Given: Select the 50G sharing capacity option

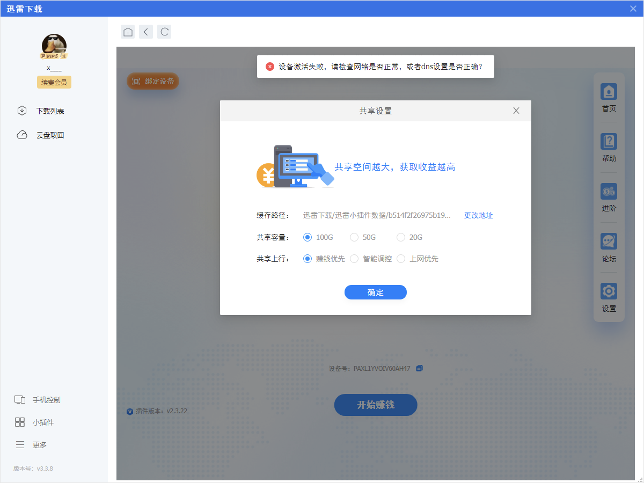Looking at the screenshot, I should 363,237.
